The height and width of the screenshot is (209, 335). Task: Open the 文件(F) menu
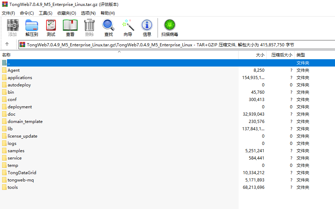tap(8, 13)
